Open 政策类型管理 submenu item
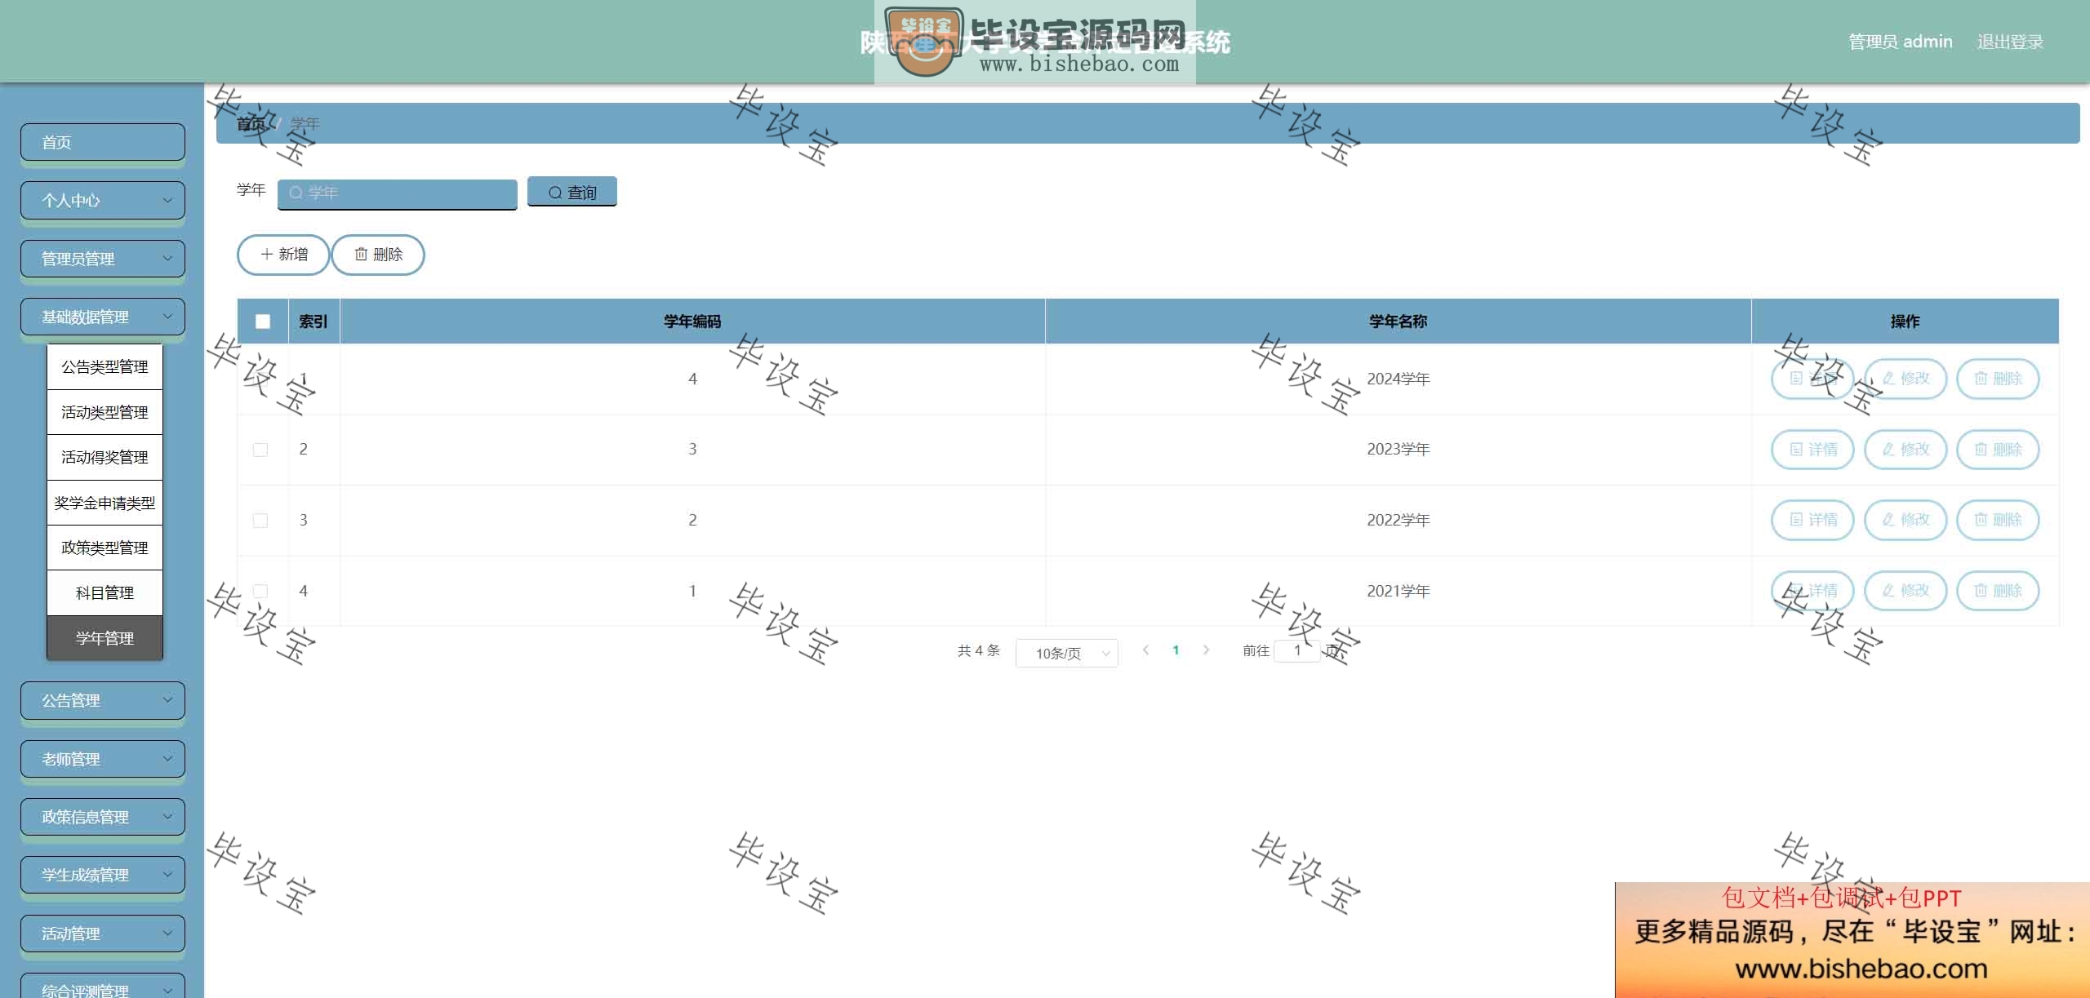Image resolution: width=2090 pixels, height=998 pixels. [x=104, y=548]
